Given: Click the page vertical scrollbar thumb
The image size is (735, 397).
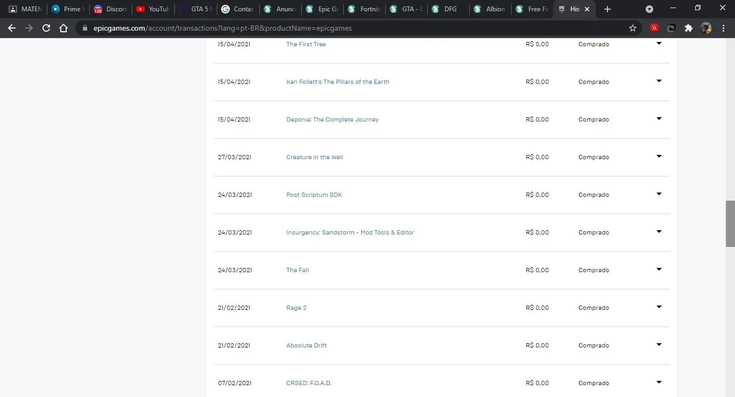Looking at the screenshot, I should [x=730, y=224].
